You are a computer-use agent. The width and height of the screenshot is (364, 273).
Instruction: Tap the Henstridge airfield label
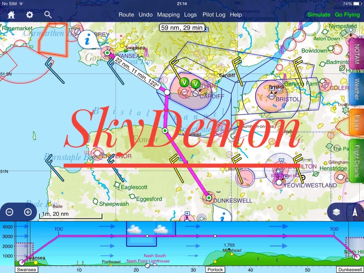(x=333, y=168)
